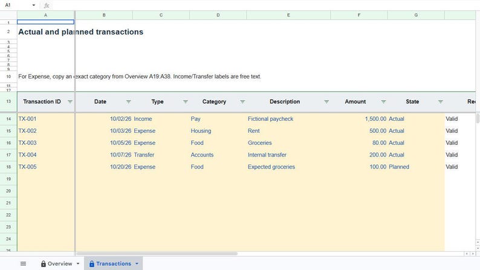Select cell TX-001

(x=45, y=118)
